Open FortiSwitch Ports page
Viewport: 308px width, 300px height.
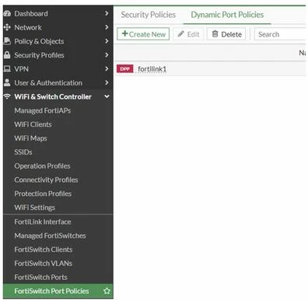click(x=58, y=277)
